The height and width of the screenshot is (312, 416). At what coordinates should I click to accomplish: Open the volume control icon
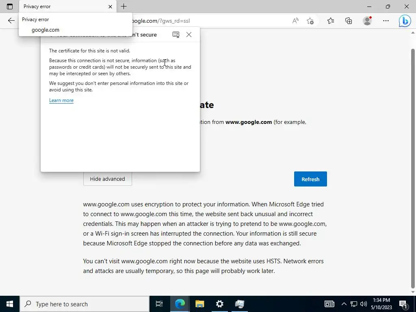[x=364, y=304]
